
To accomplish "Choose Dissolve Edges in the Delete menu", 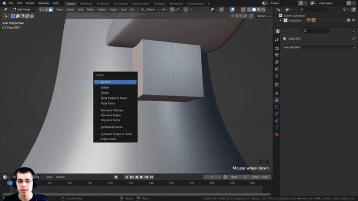I will 115,116.
